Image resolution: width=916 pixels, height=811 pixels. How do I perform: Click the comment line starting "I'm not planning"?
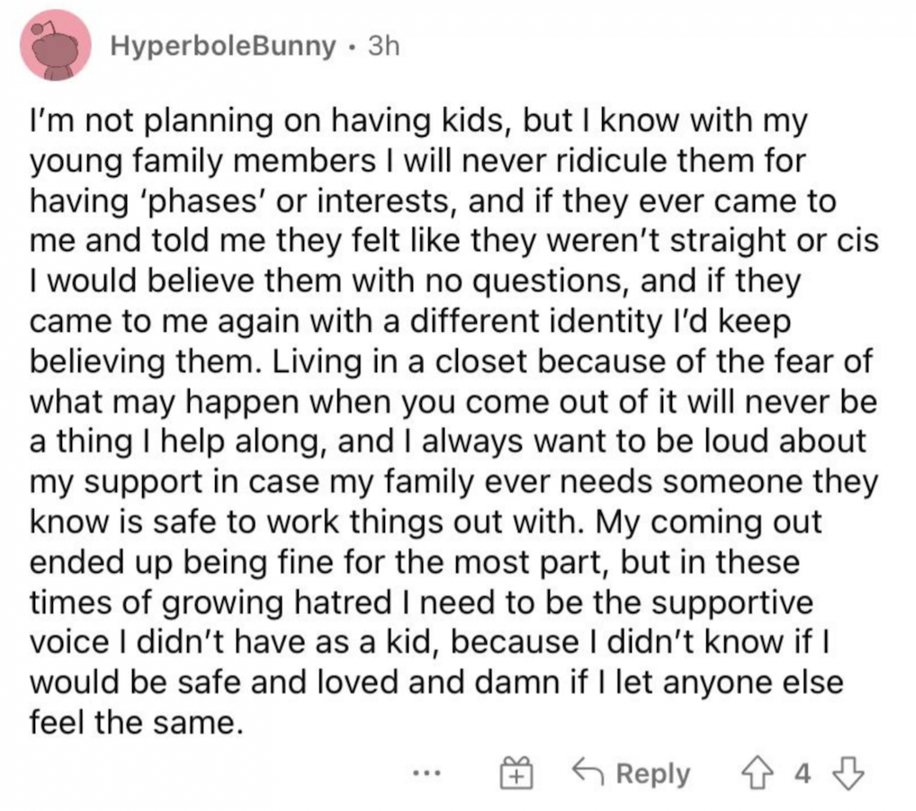point(418,121)
